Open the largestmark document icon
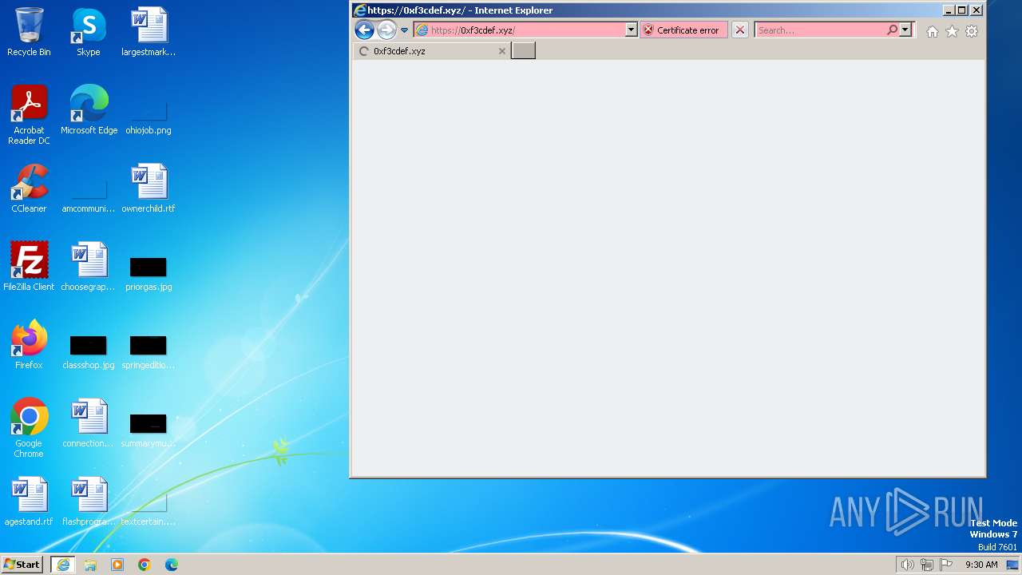 pos(149,32)
